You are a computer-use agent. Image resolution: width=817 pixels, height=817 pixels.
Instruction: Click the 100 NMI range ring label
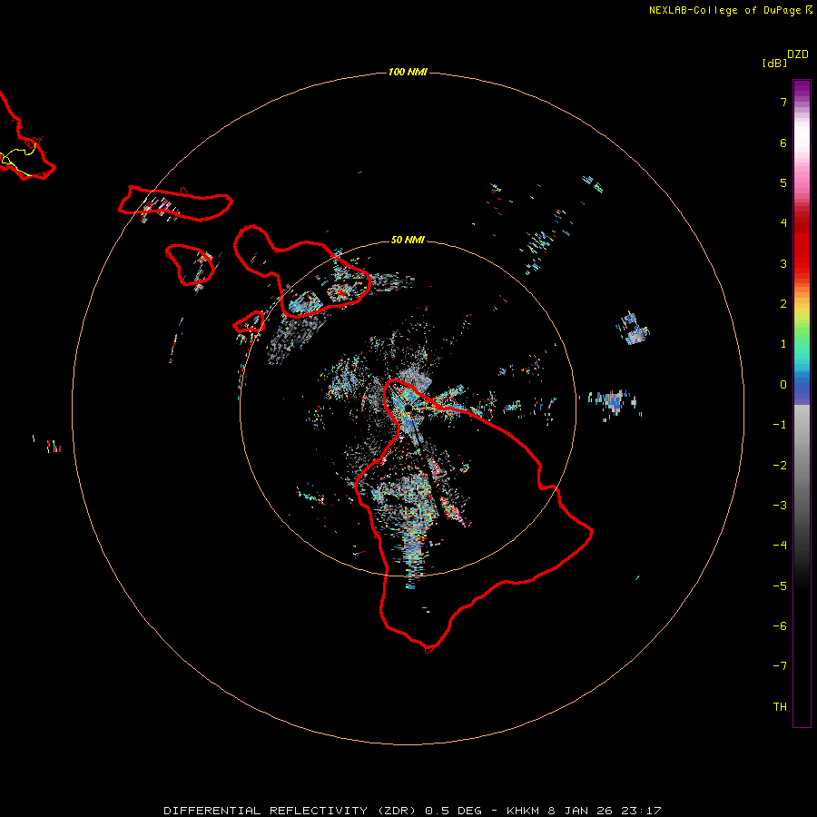(408, 72)
